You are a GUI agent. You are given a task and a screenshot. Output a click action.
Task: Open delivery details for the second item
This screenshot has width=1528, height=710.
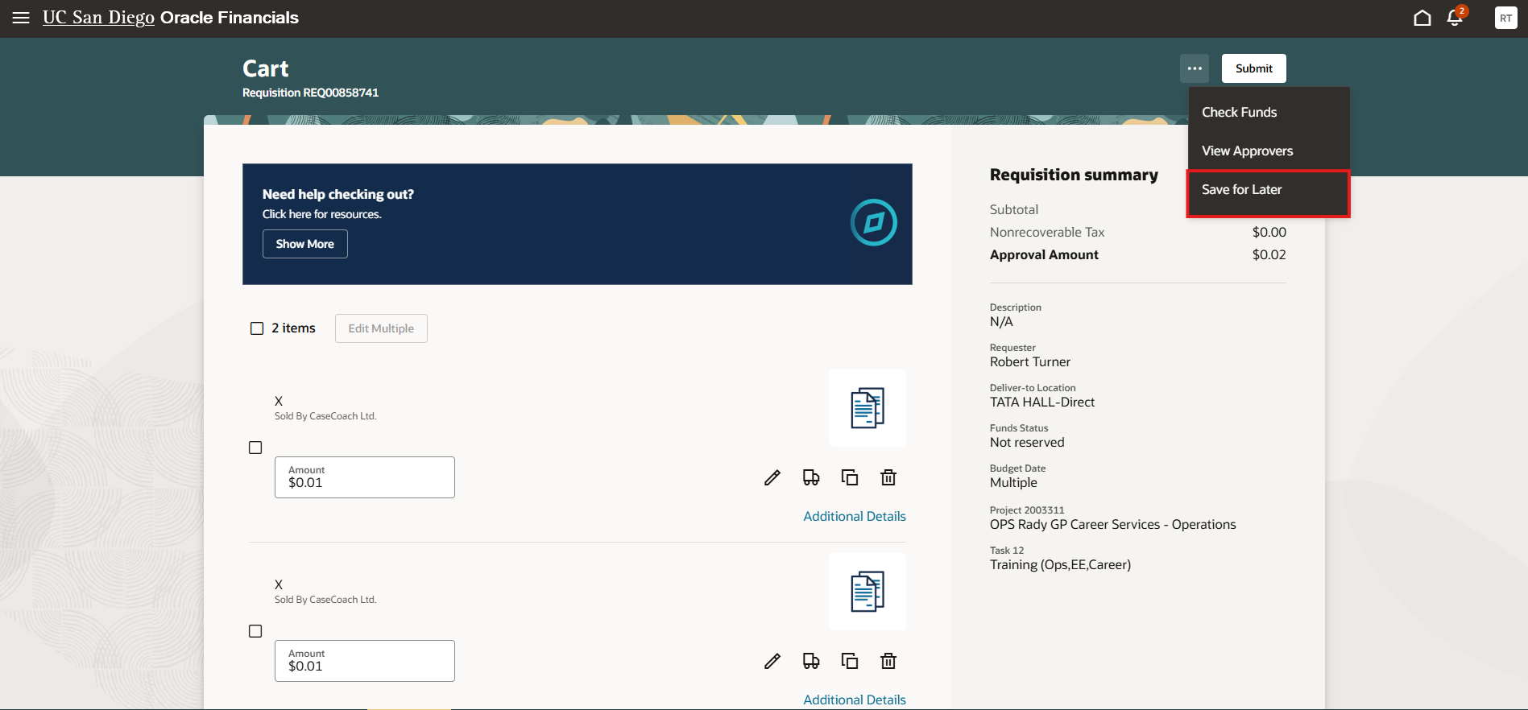(x=811, y=661)
